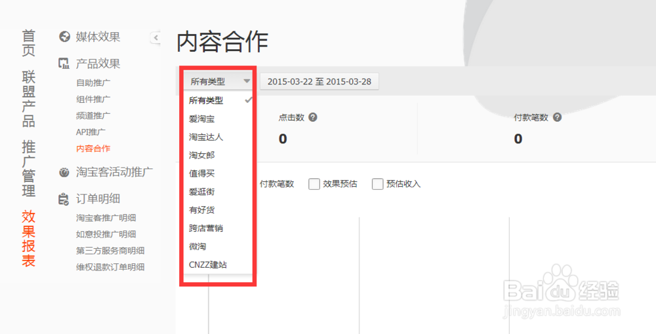
Task: Open 淘宝客推广明细
Action: tap(106, 217)
